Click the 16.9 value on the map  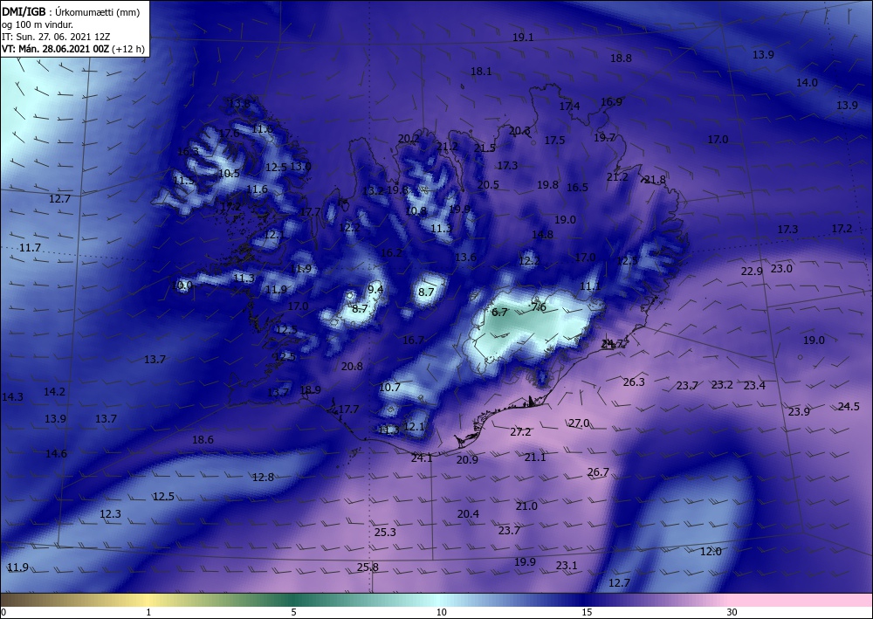coord(611,102)
